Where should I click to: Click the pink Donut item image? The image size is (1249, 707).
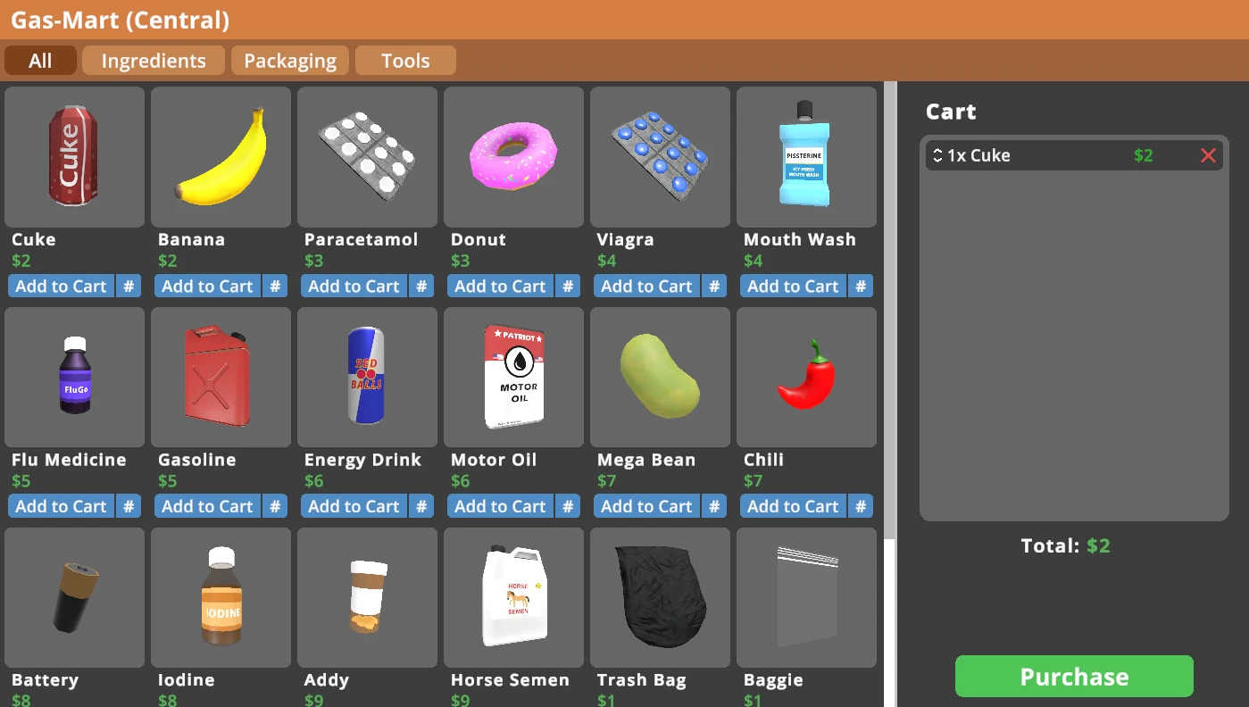(x=513, y=157)
